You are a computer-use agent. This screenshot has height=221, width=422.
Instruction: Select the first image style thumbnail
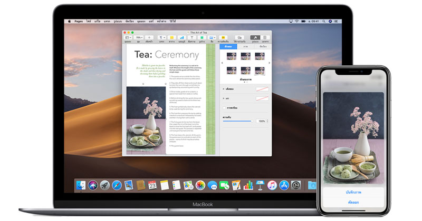pos(231,55)
